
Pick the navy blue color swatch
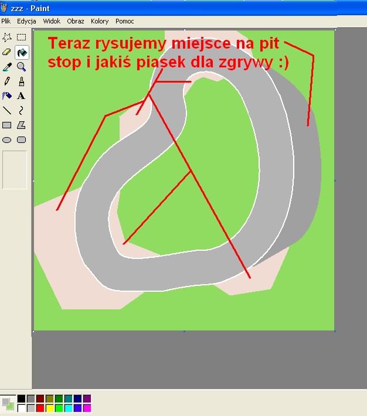(77, 398)
